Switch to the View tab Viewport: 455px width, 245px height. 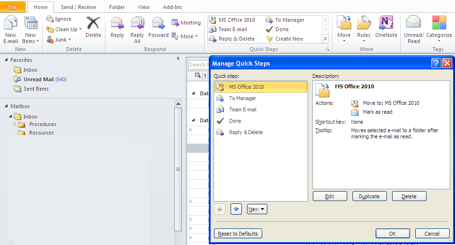[144, 7]
